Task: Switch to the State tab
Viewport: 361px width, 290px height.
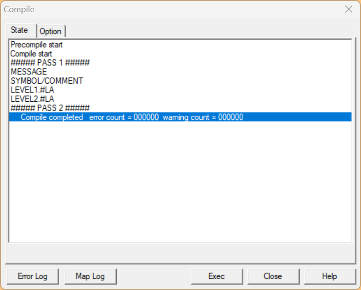Action: [x=21, y=30]
